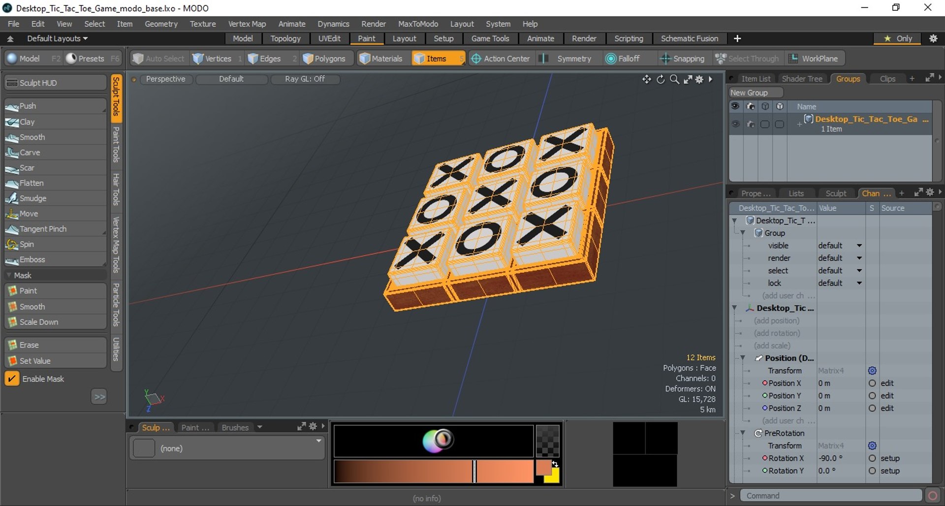Select the Scar sculpt tool
The height and width of the screenshot is (506, 945).
[x=55, y=167]
